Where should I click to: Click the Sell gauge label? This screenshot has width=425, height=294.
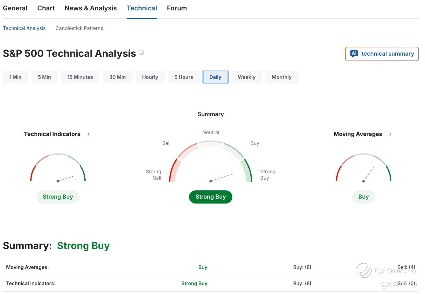pyautogui.click(x=166, y=143)
